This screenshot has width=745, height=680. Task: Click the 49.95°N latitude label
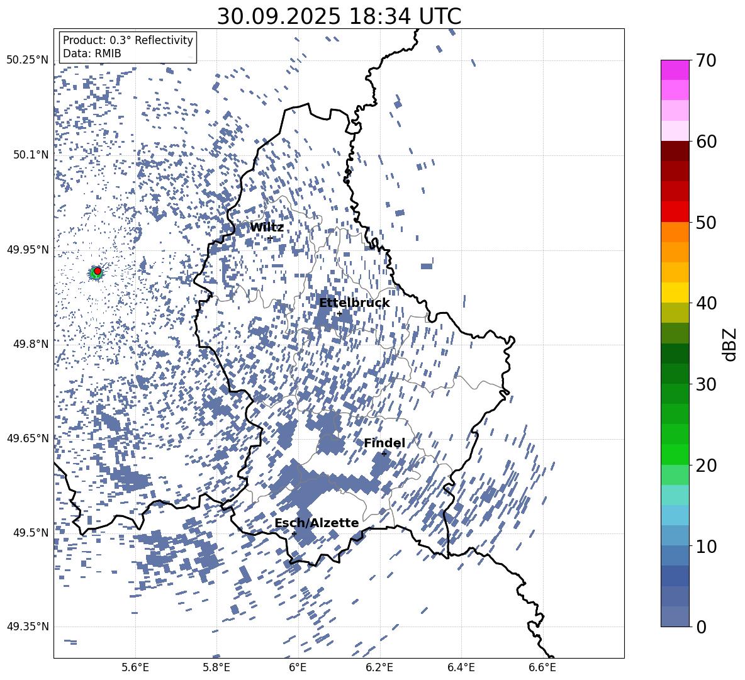pos(28,249)
